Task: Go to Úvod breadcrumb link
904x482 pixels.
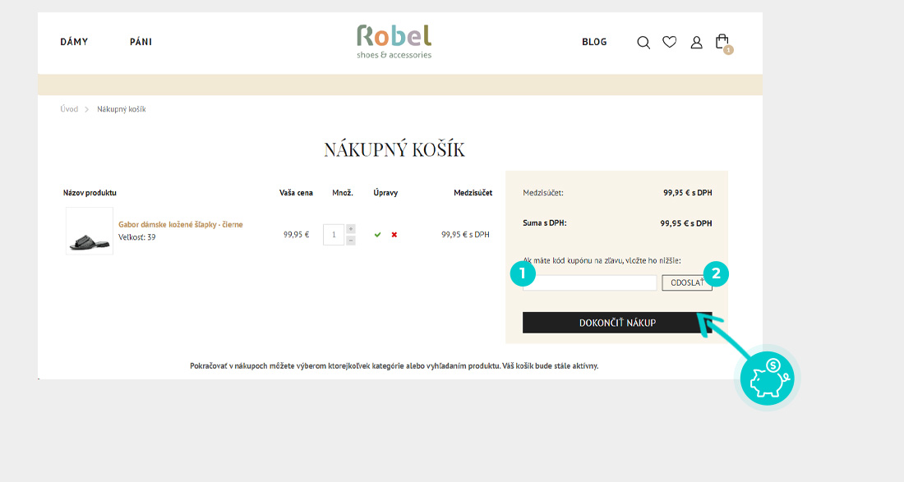Action: pos(69,109)
